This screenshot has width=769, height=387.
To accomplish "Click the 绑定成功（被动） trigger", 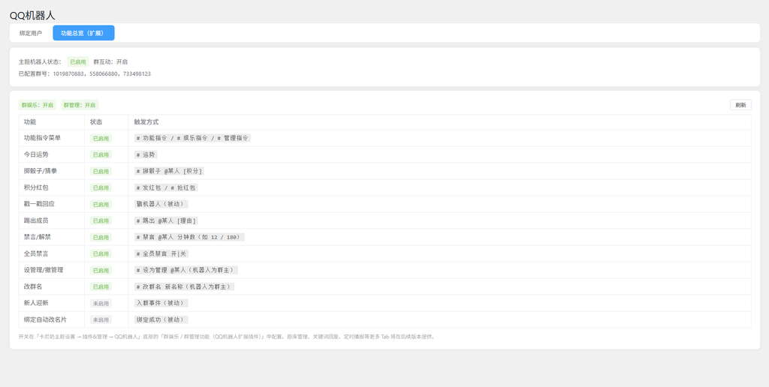I will (161, 319).
